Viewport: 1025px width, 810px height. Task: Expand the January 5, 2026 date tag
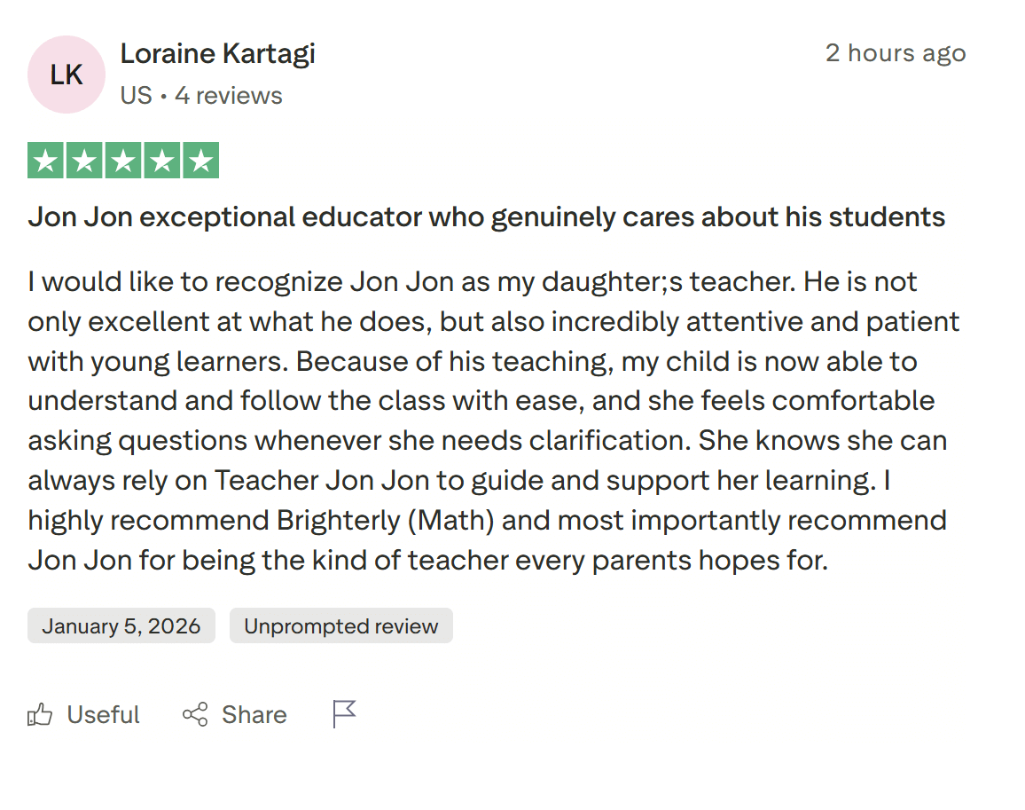(121, 625)
